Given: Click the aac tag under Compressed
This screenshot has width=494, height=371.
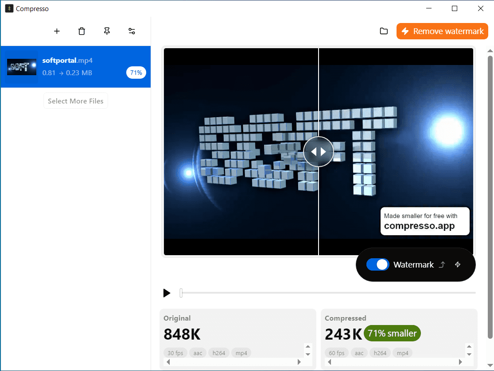Looking at the screenshot, I should click(x=359, y=353).
